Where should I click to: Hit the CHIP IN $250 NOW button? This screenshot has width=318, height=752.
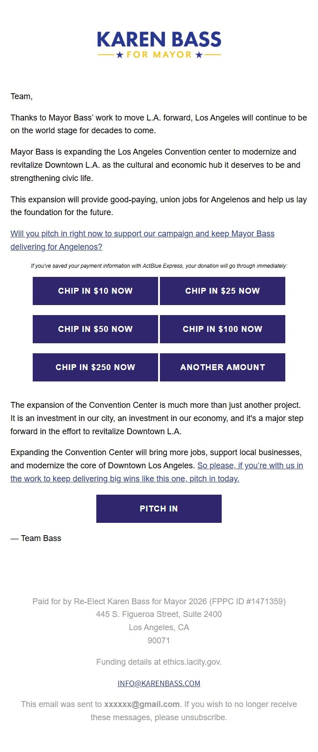pos(95,367)
